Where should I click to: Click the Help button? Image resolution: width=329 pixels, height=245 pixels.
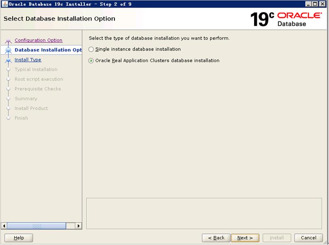pyautogui.click(x=19, y=238)
